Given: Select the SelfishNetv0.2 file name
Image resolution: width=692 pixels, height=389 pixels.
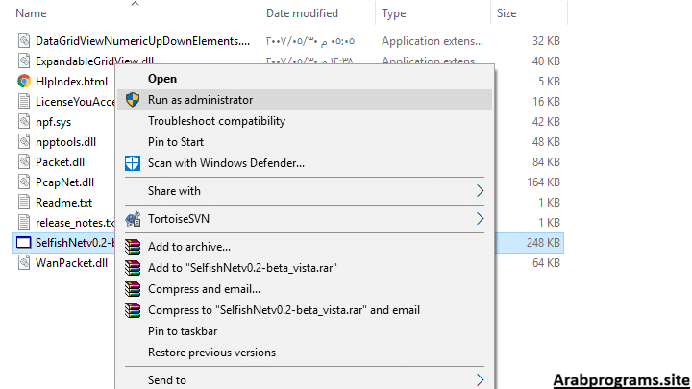Looking at the screenshot, I should 75,243.
